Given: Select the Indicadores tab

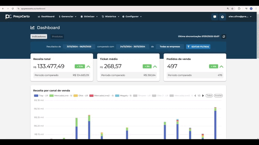Looking at the screenshot, I should (39, 37).
